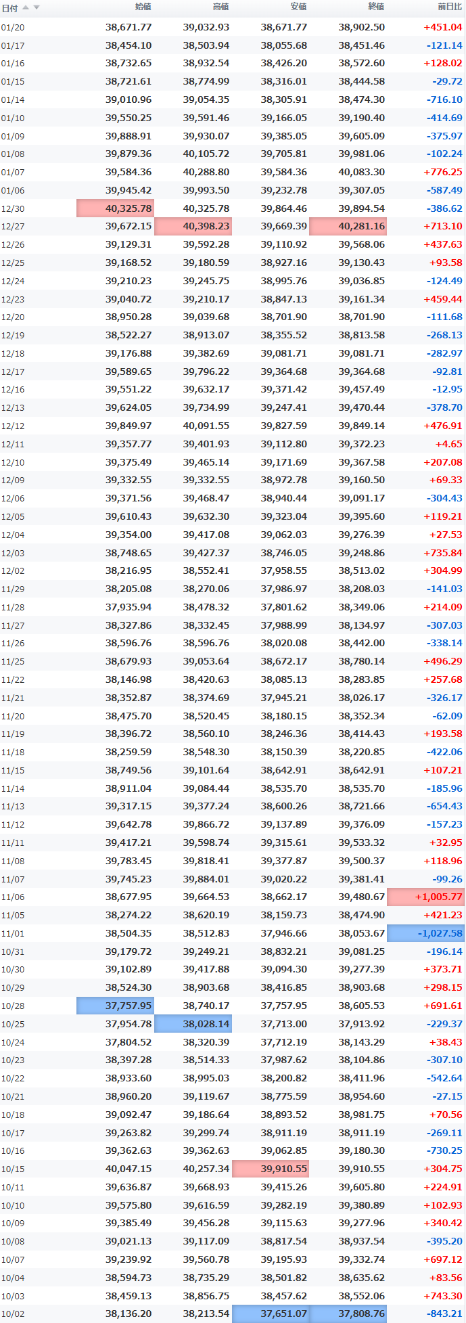Select the change +697.12
This screenshot has height=1323, width=466.
(443, 1259)
